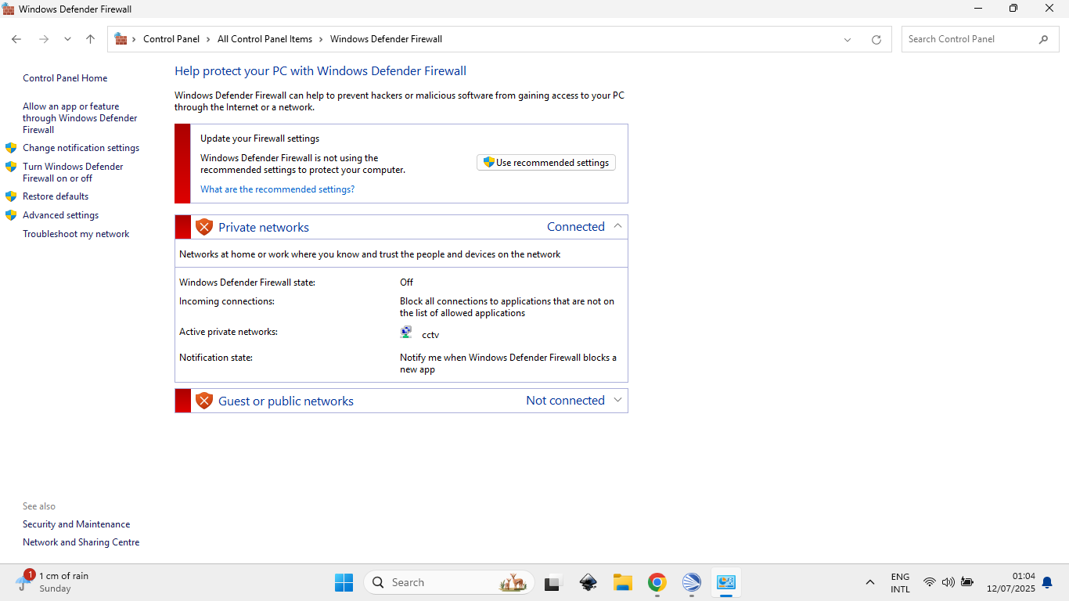This screenshot has width=1069, height=601.
Task: Go up one level with up arrow
Action: pos(90,39)
